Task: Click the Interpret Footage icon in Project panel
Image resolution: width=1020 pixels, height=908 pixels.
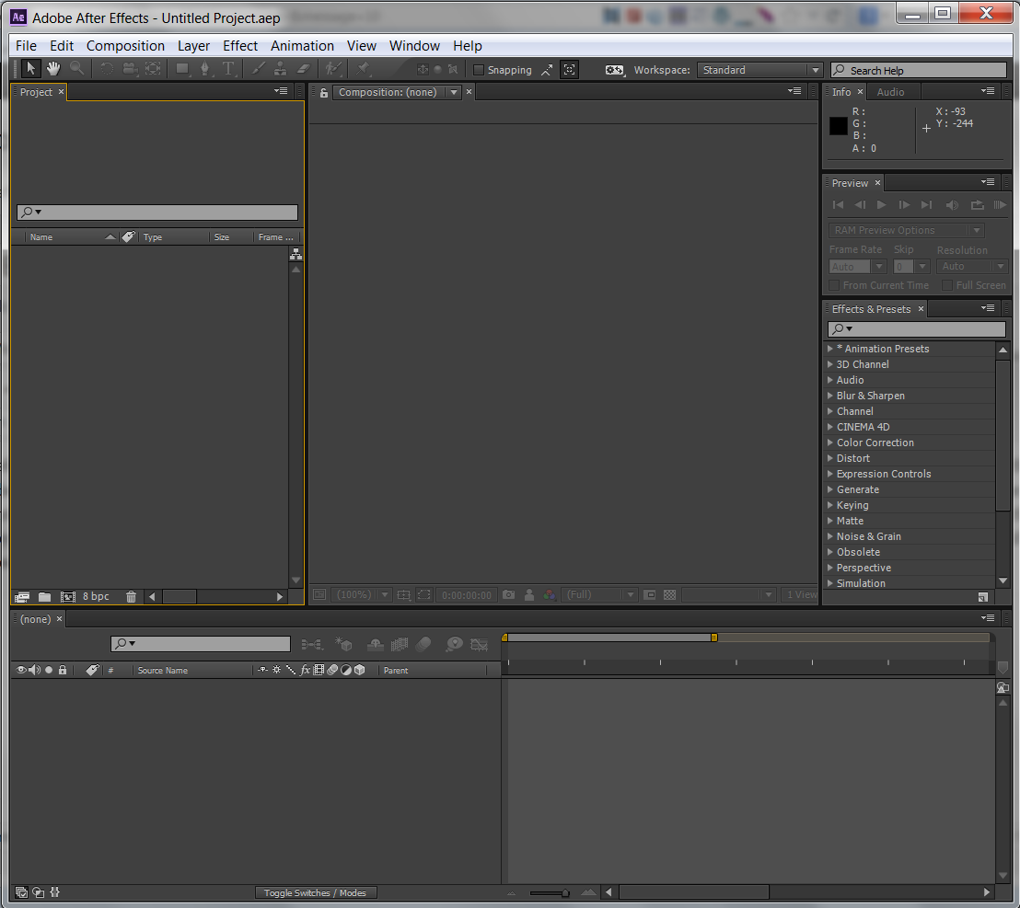Action: point(22,597)
